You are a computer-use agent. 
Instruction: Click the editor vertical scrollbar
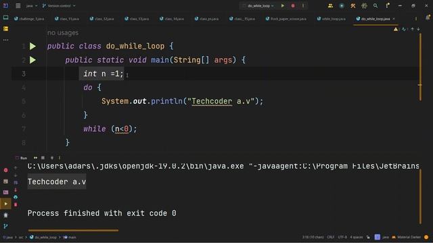tap(420, 67)
